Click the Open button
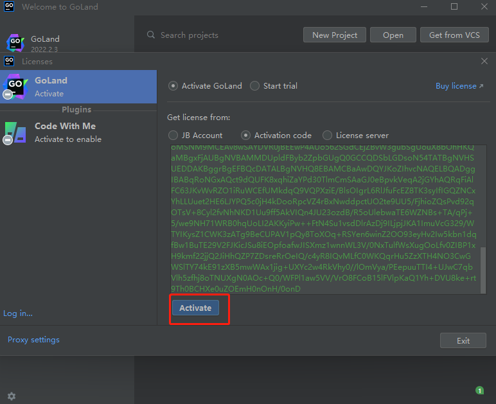This screenshot has width=496, height=404. [x=393, y=35]
